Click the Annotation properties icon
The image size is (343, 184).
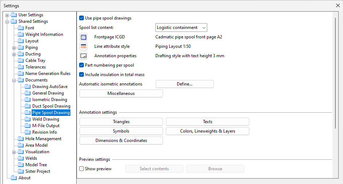coord(83,56)
